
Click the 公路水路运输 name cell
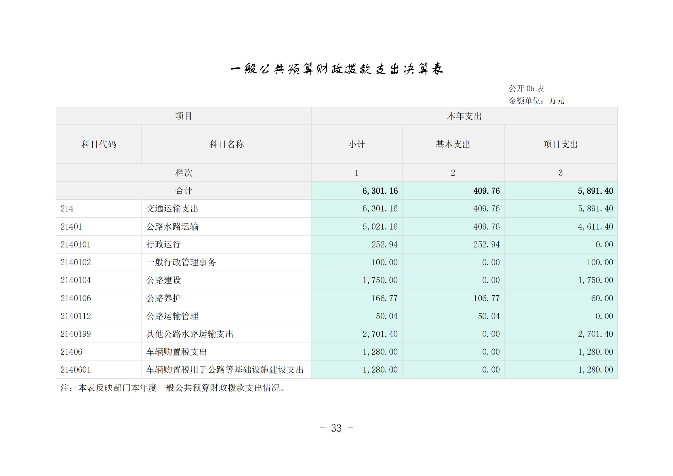pos(226,226)
